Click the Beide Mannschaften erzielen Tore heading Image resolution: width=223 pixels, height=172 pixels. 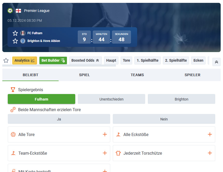click(x=50, y=110)
